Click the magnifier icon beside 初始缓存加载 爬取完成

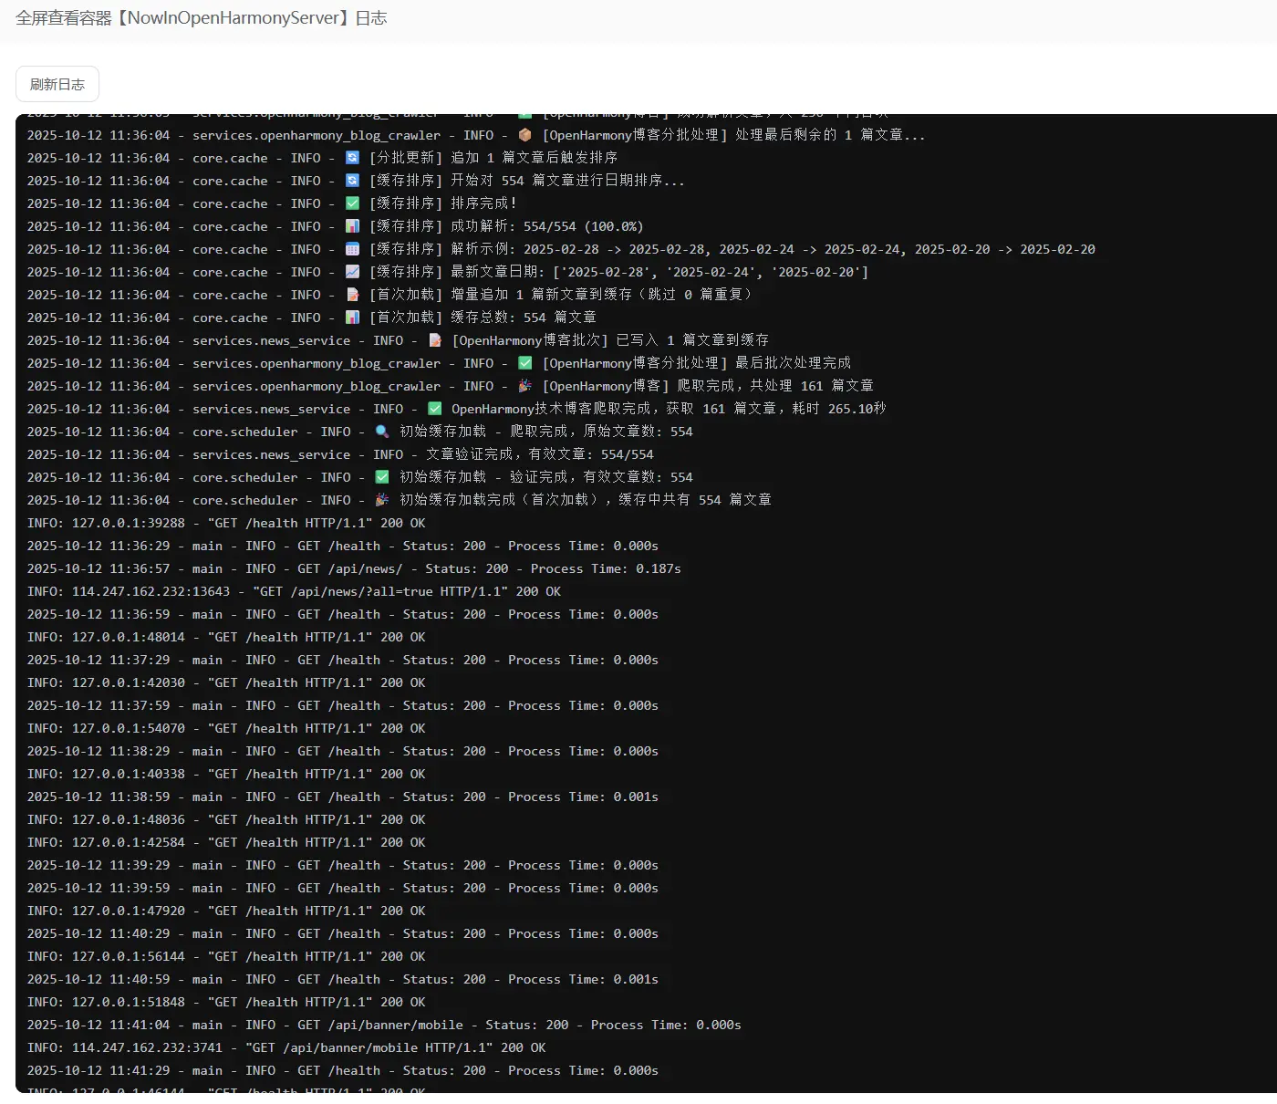[382, 432]
